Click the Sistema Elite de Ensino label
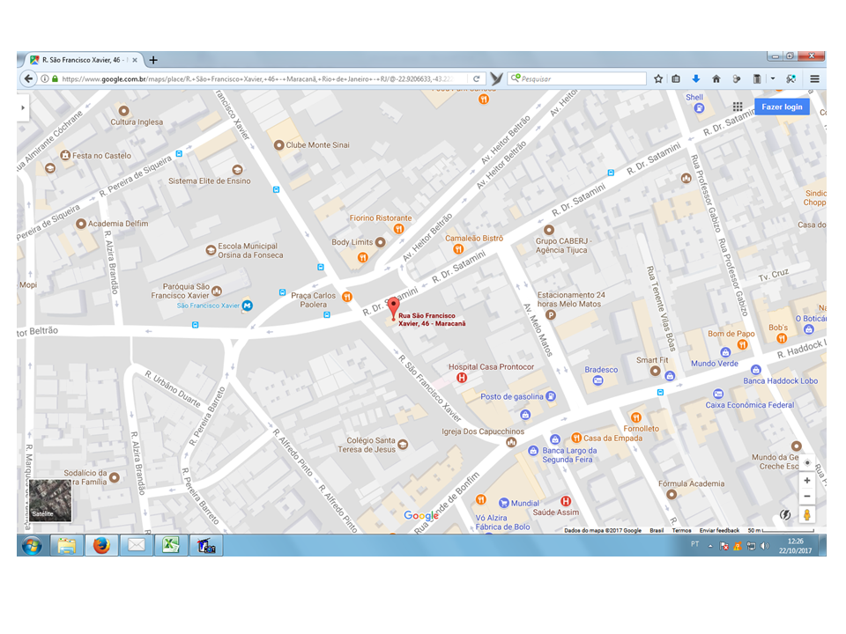This screenshot has width=846, height=634. click(210, 181)
